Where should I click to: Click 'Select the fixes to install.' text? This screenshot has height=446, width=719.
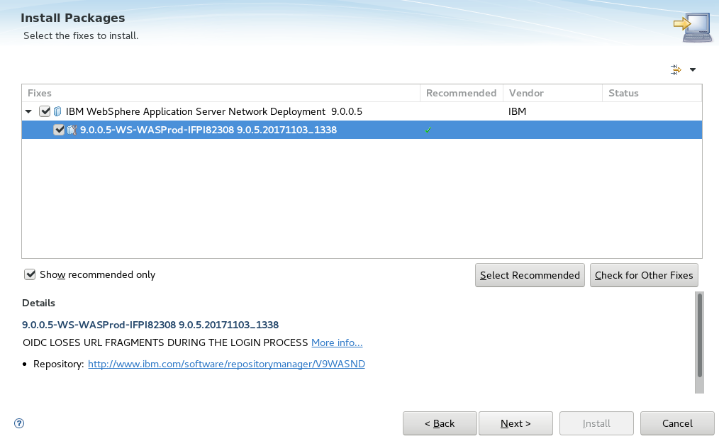(81, 35)
